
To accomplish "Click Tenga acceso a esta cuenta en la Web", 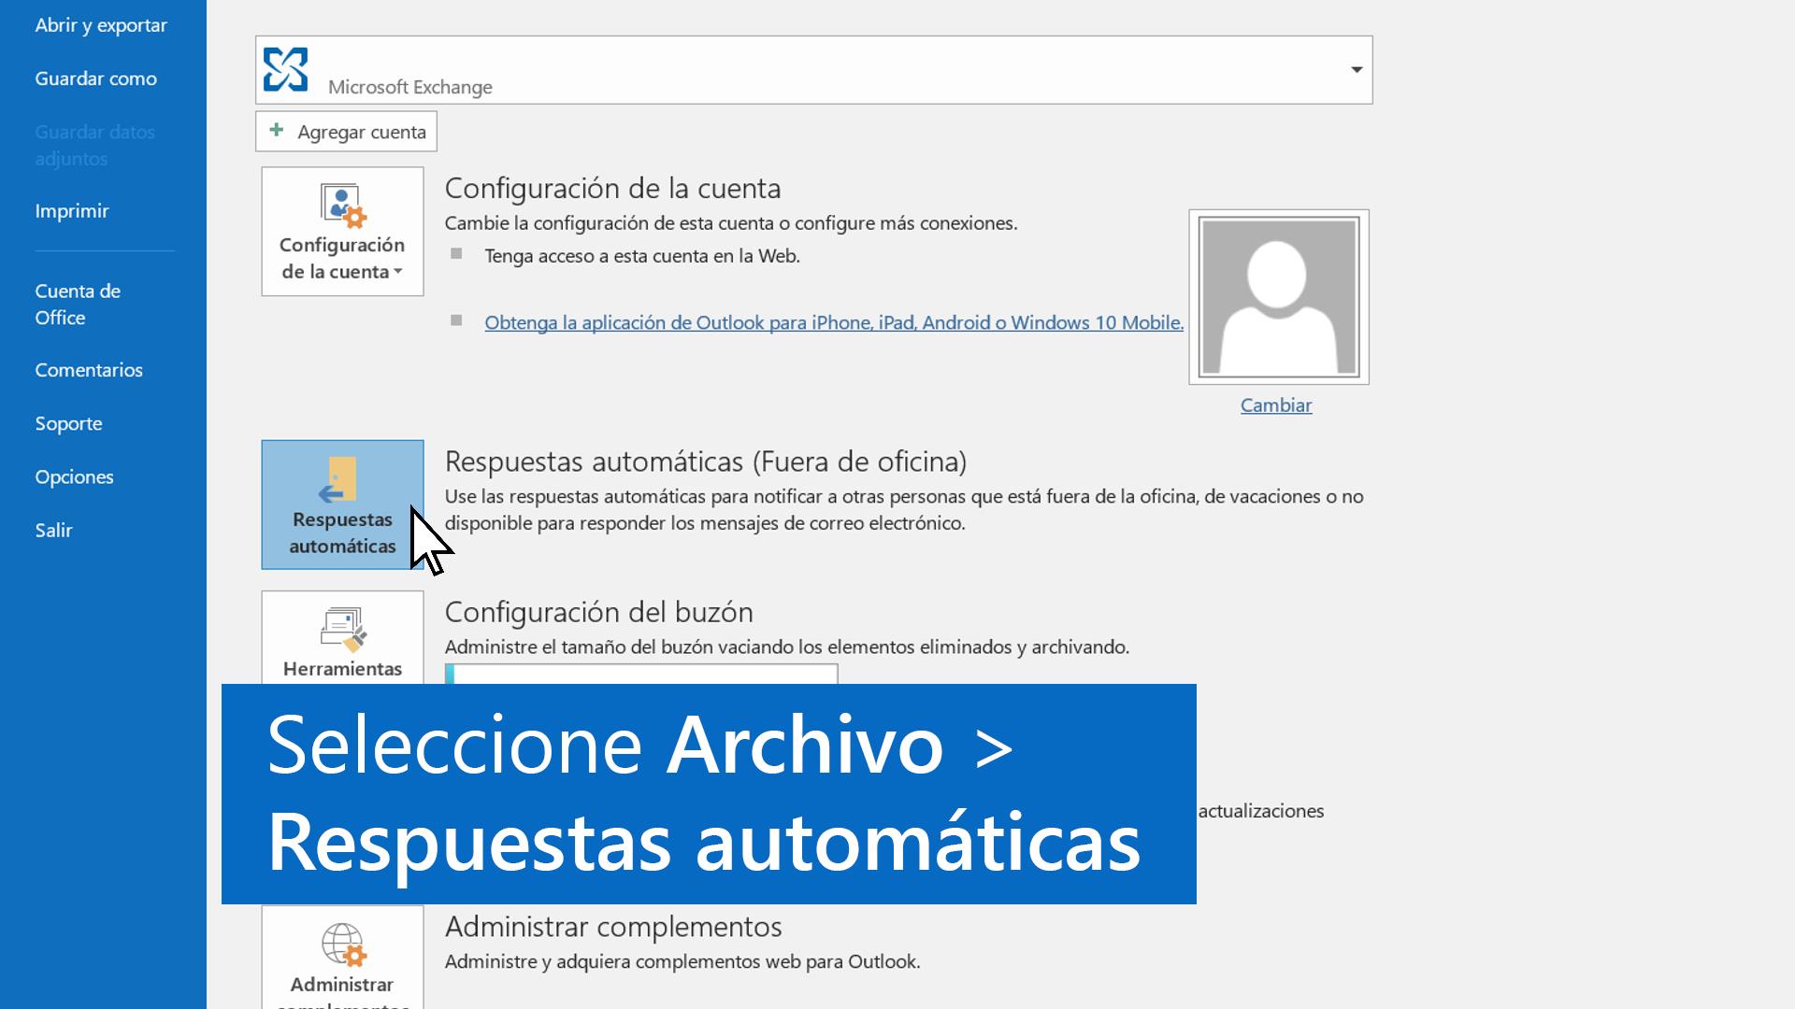I will [642, 256].
